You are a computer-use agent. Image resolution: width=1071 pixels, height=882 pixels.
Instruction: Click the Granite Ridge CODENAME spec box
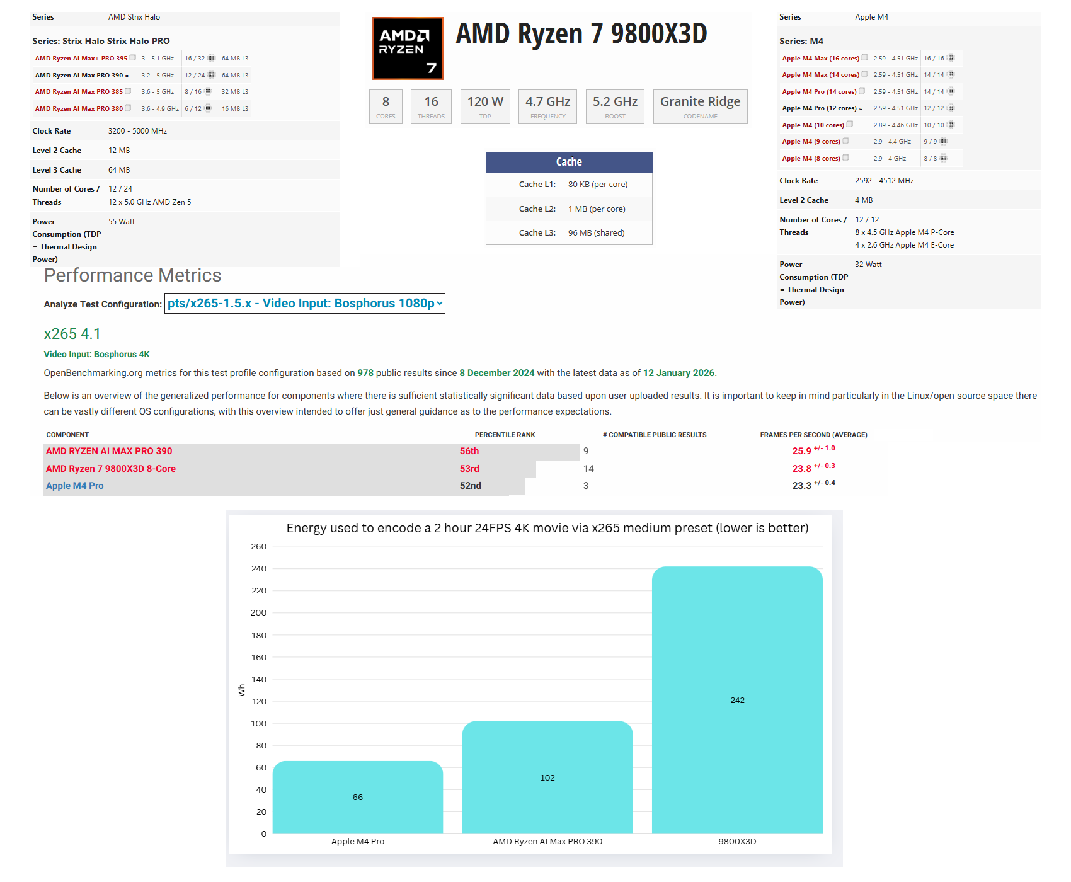tap(701, 107)
